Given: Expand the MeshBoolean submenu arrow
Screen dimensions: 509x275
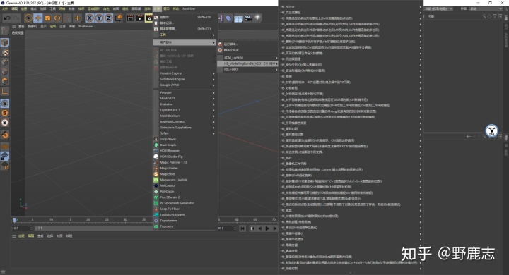Looking at the screenshot, I should click(213, 116).
